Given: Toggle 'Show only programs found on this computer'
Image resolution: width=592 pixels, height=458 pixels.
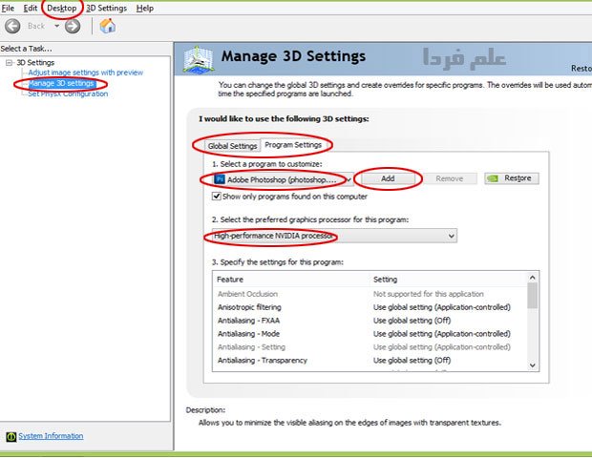Looking at the screenshot, I should click(x=217, y=196).
